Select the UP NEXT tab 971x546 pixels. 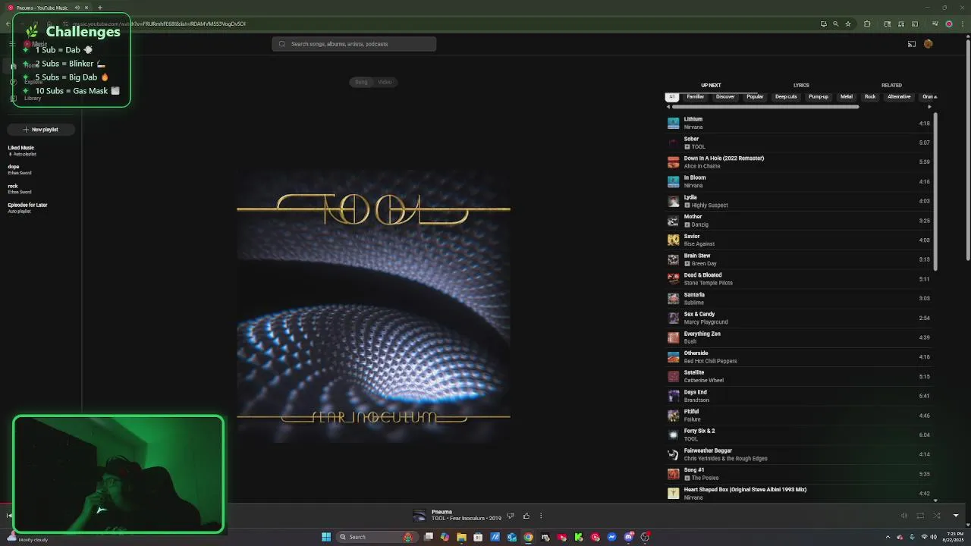pyautogui.click(x=711, y=86)
